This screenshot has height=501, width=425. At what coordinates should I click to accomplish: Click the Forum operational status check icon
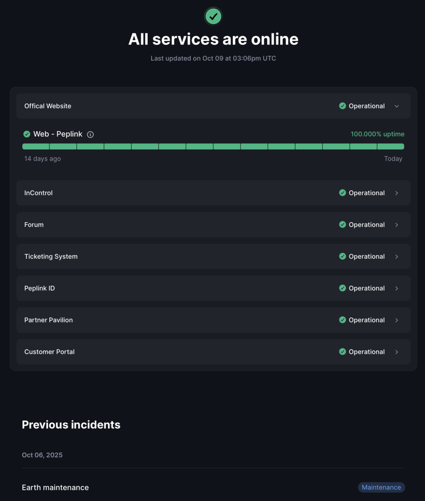342,225
